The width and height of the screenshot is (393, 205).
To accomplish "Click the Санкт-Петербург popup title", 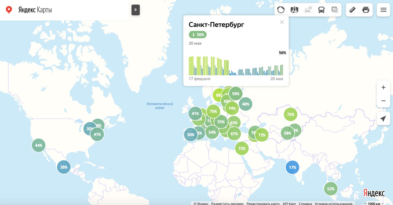I will [x=216, y=25].
